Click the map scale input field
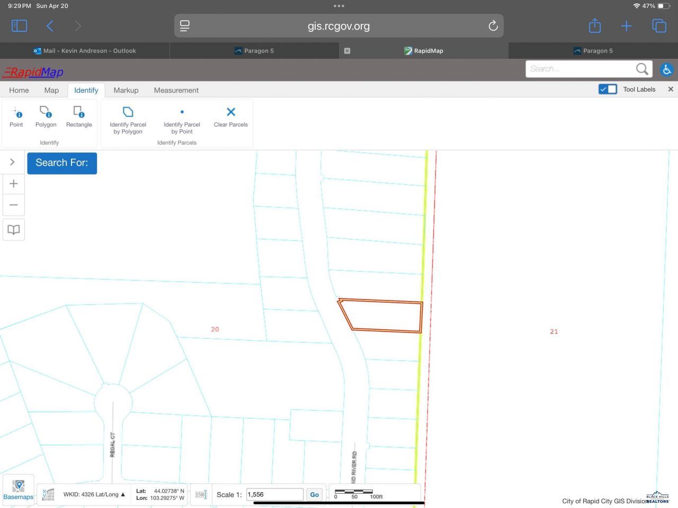This screenshot has width=678, height=508. (x=274, y=494)
